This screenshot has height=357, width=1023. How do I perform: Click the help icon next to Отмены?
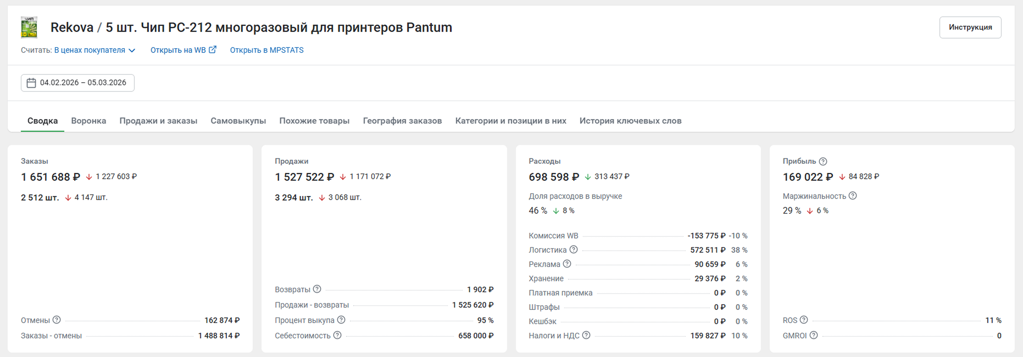[x=57, y=320]
